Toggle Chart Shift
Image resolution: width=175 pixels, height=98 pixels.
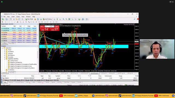click(x=76, y=19)
